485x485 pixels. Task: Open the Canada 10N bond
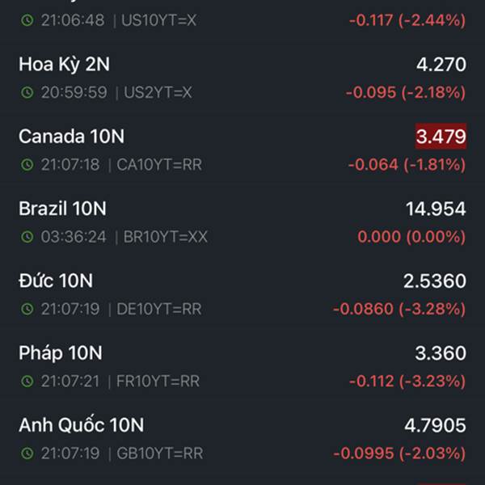[x=242, y=150]
